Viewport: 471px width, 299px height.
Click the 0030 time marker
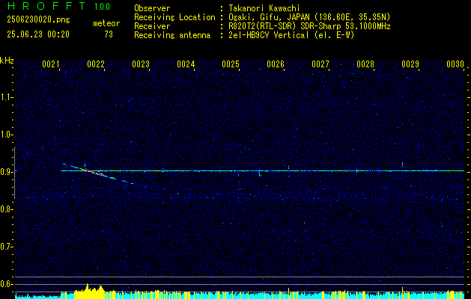pyautogui.click(x=455, y=64)
